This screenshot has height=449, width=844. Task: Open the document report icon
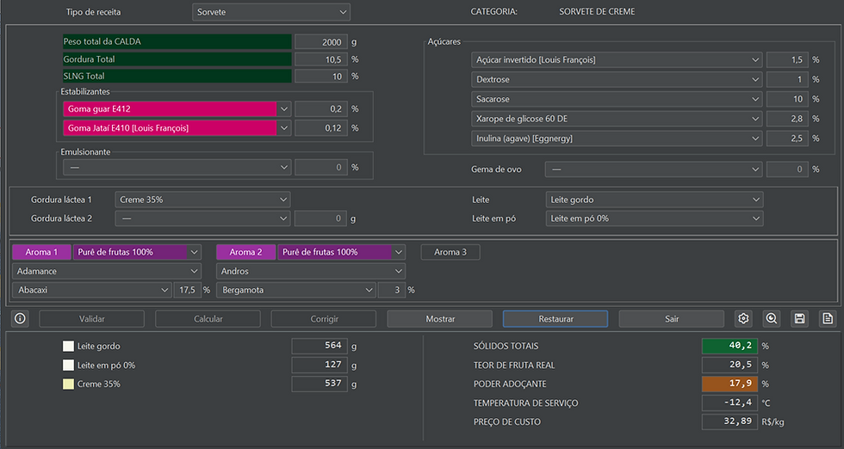828,319
